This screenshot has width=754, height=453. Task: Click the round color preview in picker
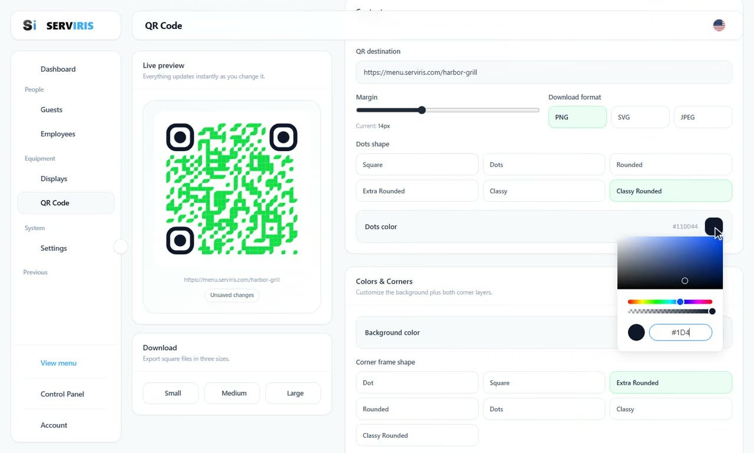coord(636,332)
